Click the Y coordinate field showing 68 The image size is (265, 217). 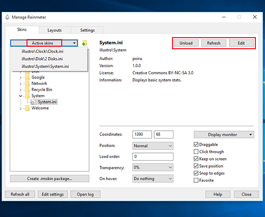tap(164, 135)
